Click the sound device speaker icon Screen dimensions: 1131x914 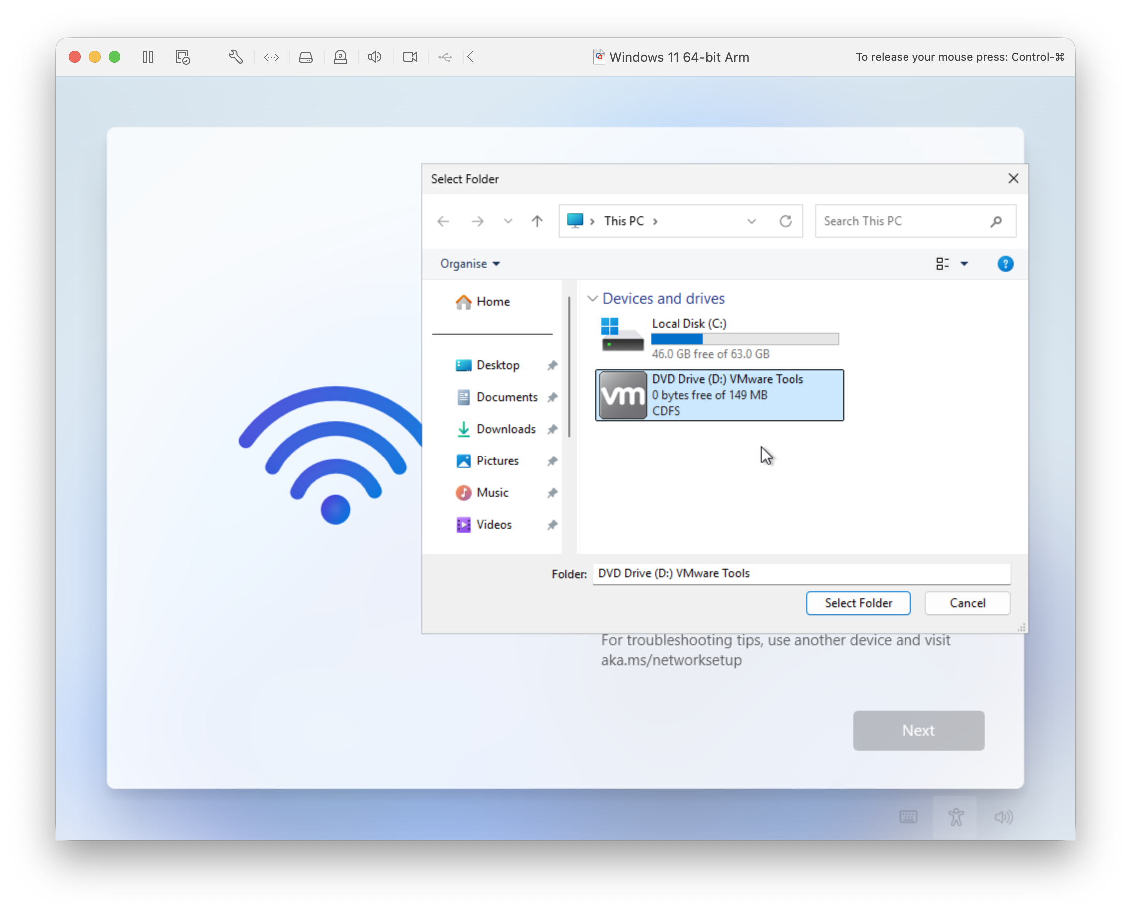(375, 57)
